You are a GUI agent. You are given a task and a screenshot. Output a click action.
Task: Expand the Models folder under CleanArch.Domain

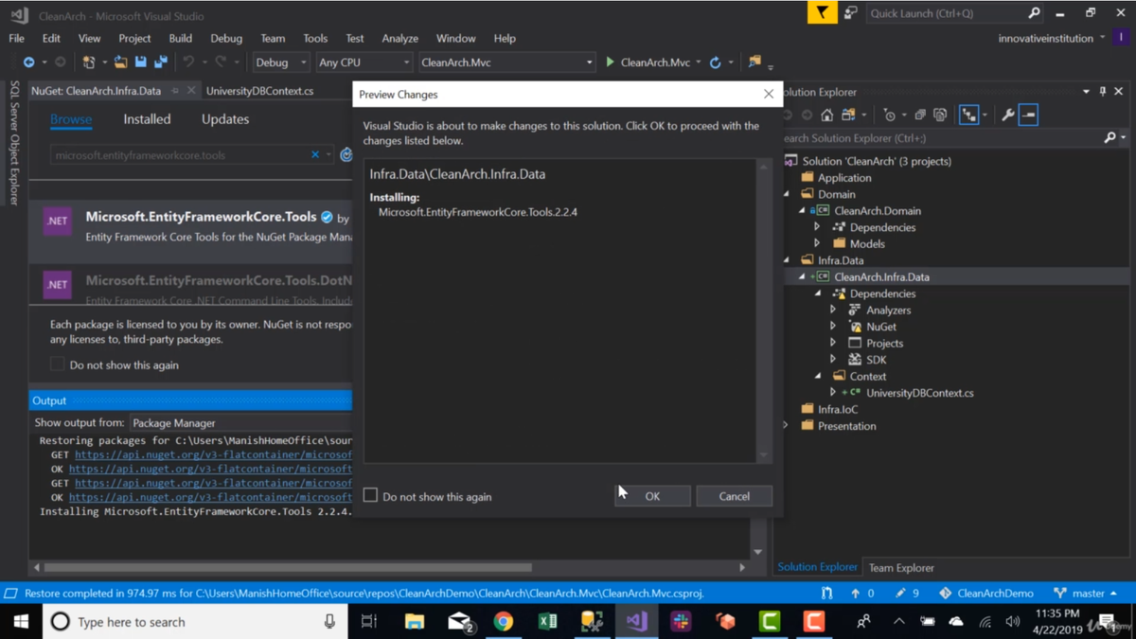817,243
